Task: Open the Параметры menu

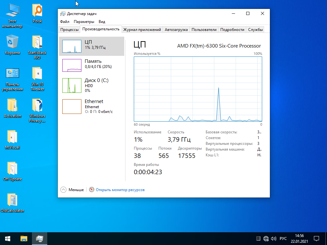Action: pyautogui.click(x=84, y=22)
